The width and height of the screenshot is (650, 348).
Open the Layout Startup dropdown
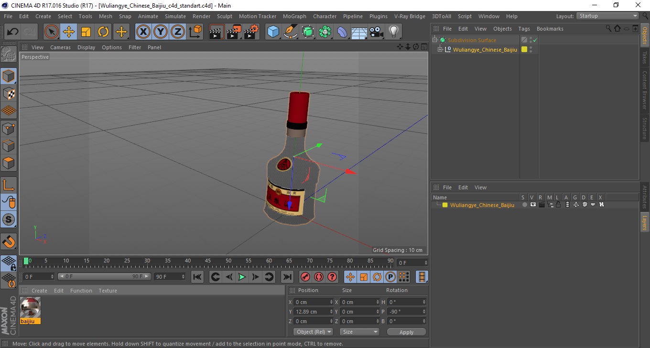607,16
